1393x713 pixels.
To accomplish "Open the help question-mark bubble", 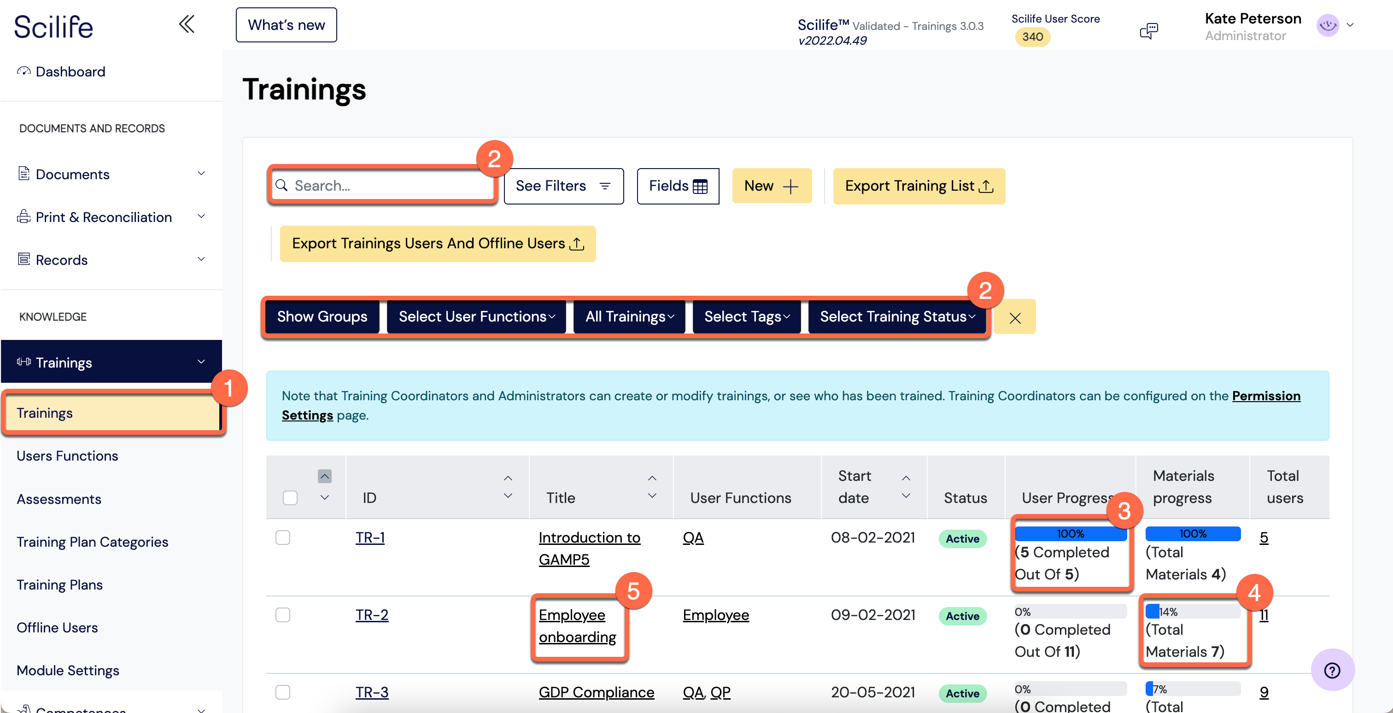I will pos(1332,670).
